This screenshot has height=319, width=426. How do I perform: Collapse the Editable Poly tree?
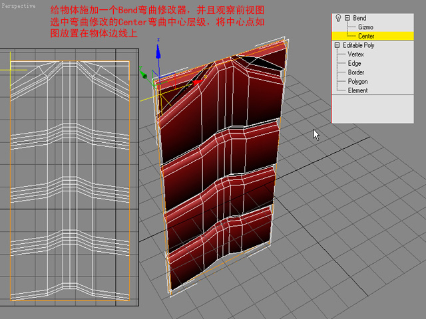tap(337, 45)
